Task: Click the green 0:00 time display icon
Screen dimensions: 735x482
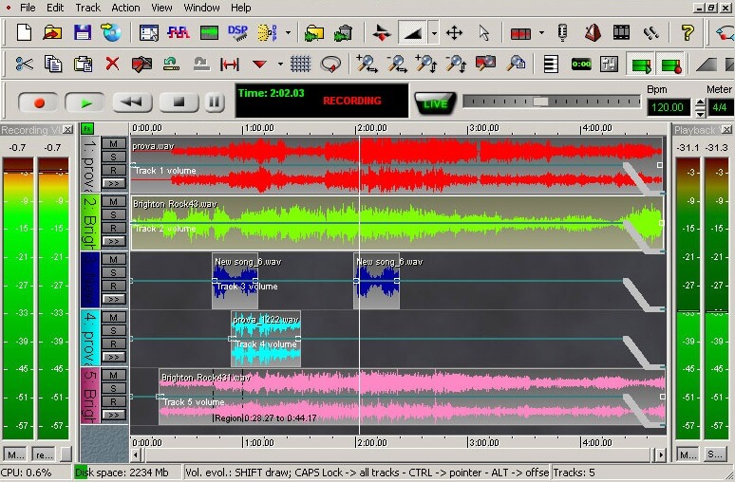Action: 581,64
